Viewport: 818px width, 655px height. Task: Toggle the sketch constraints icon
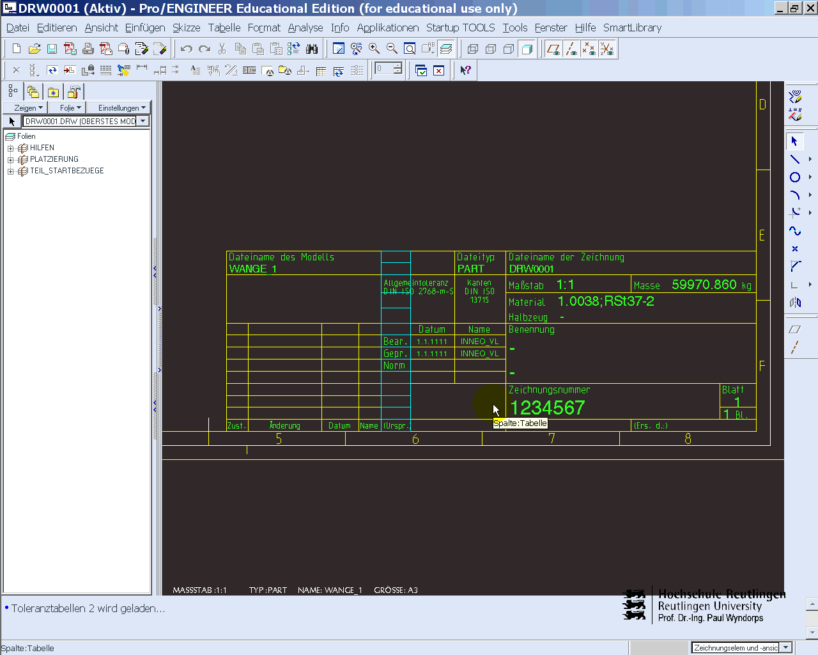point(795,114)
